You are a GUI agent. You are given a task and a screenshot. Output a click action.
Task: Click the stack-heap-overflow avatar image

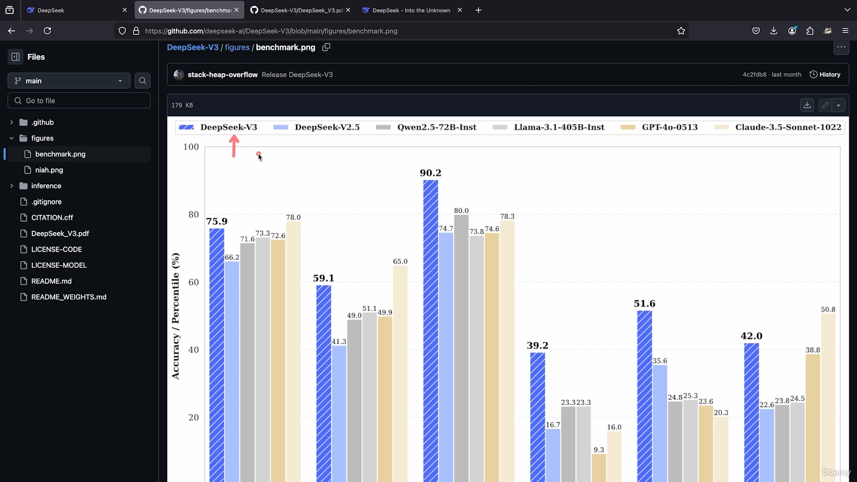pos(179,75)
